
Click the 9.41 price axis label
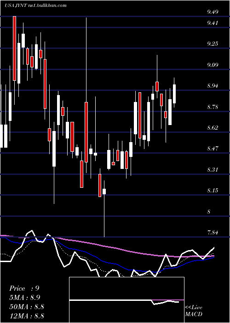coord(213,23)
